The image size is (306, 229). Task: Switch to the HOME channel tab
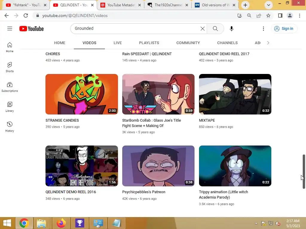[x=59, y=43]
